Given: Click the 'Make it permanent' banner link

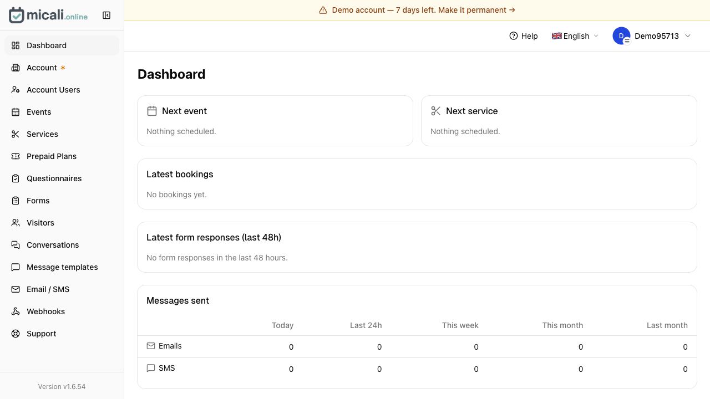Looking at the screenshot, I should click(x=476, y=10).
